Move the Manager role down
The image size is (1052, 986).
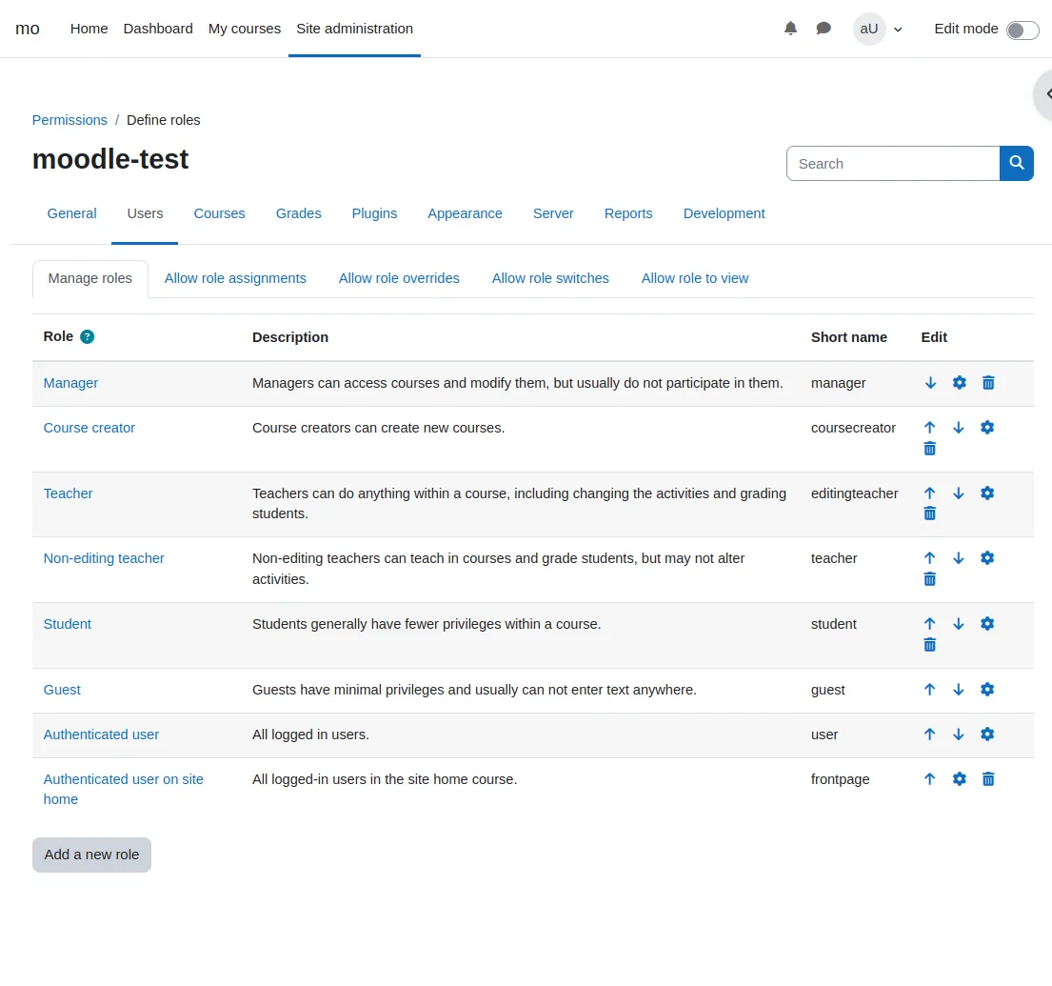[930, 383]
